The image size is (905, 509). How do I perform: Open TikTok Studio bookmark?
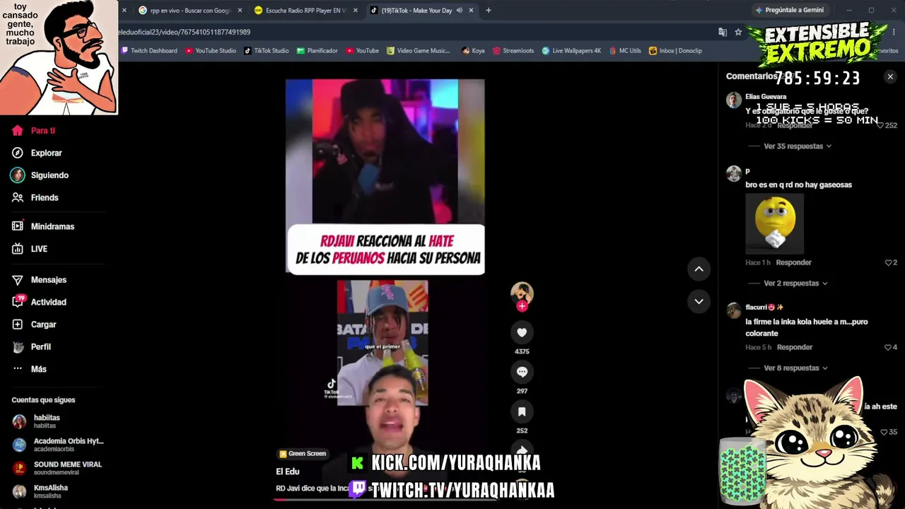tap(267, 51)
